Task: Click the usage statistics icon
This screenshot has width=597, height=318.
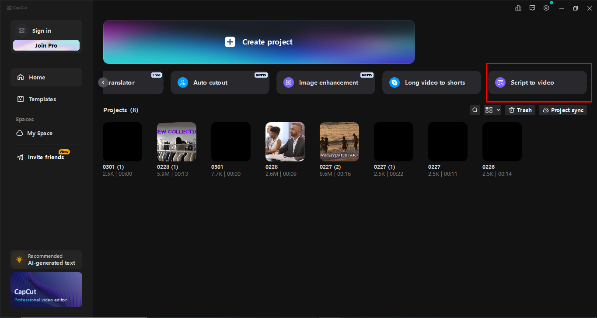Action: coord(518,7)
